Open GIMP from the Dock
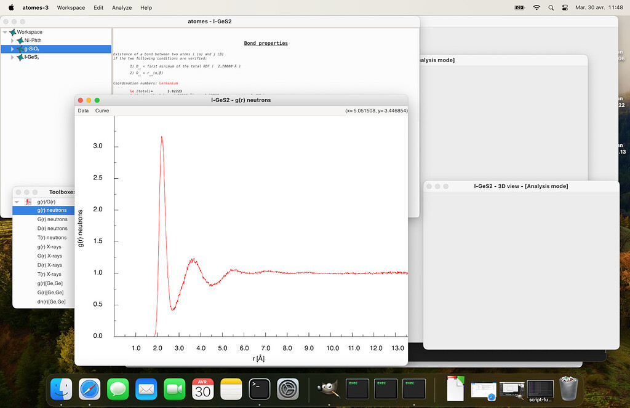This screenshot has height=408, width=630. tap(328, 389)
